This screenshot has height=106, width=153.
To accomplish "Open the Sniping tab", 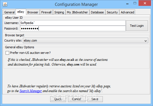I will 59,12.
